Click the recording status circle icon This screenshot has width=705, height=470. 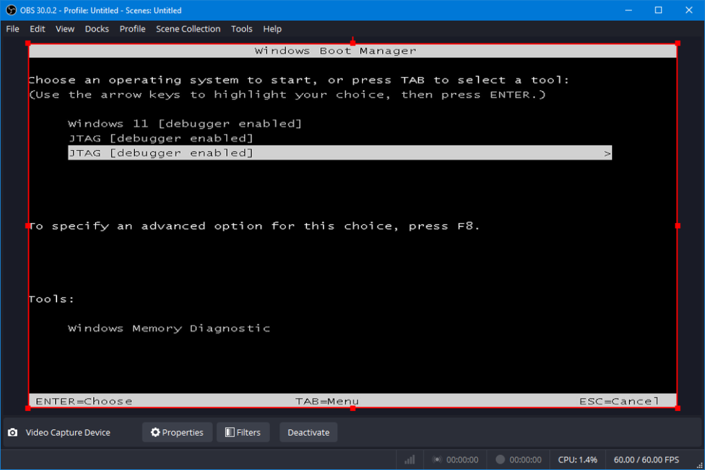[x=501, y=460]
